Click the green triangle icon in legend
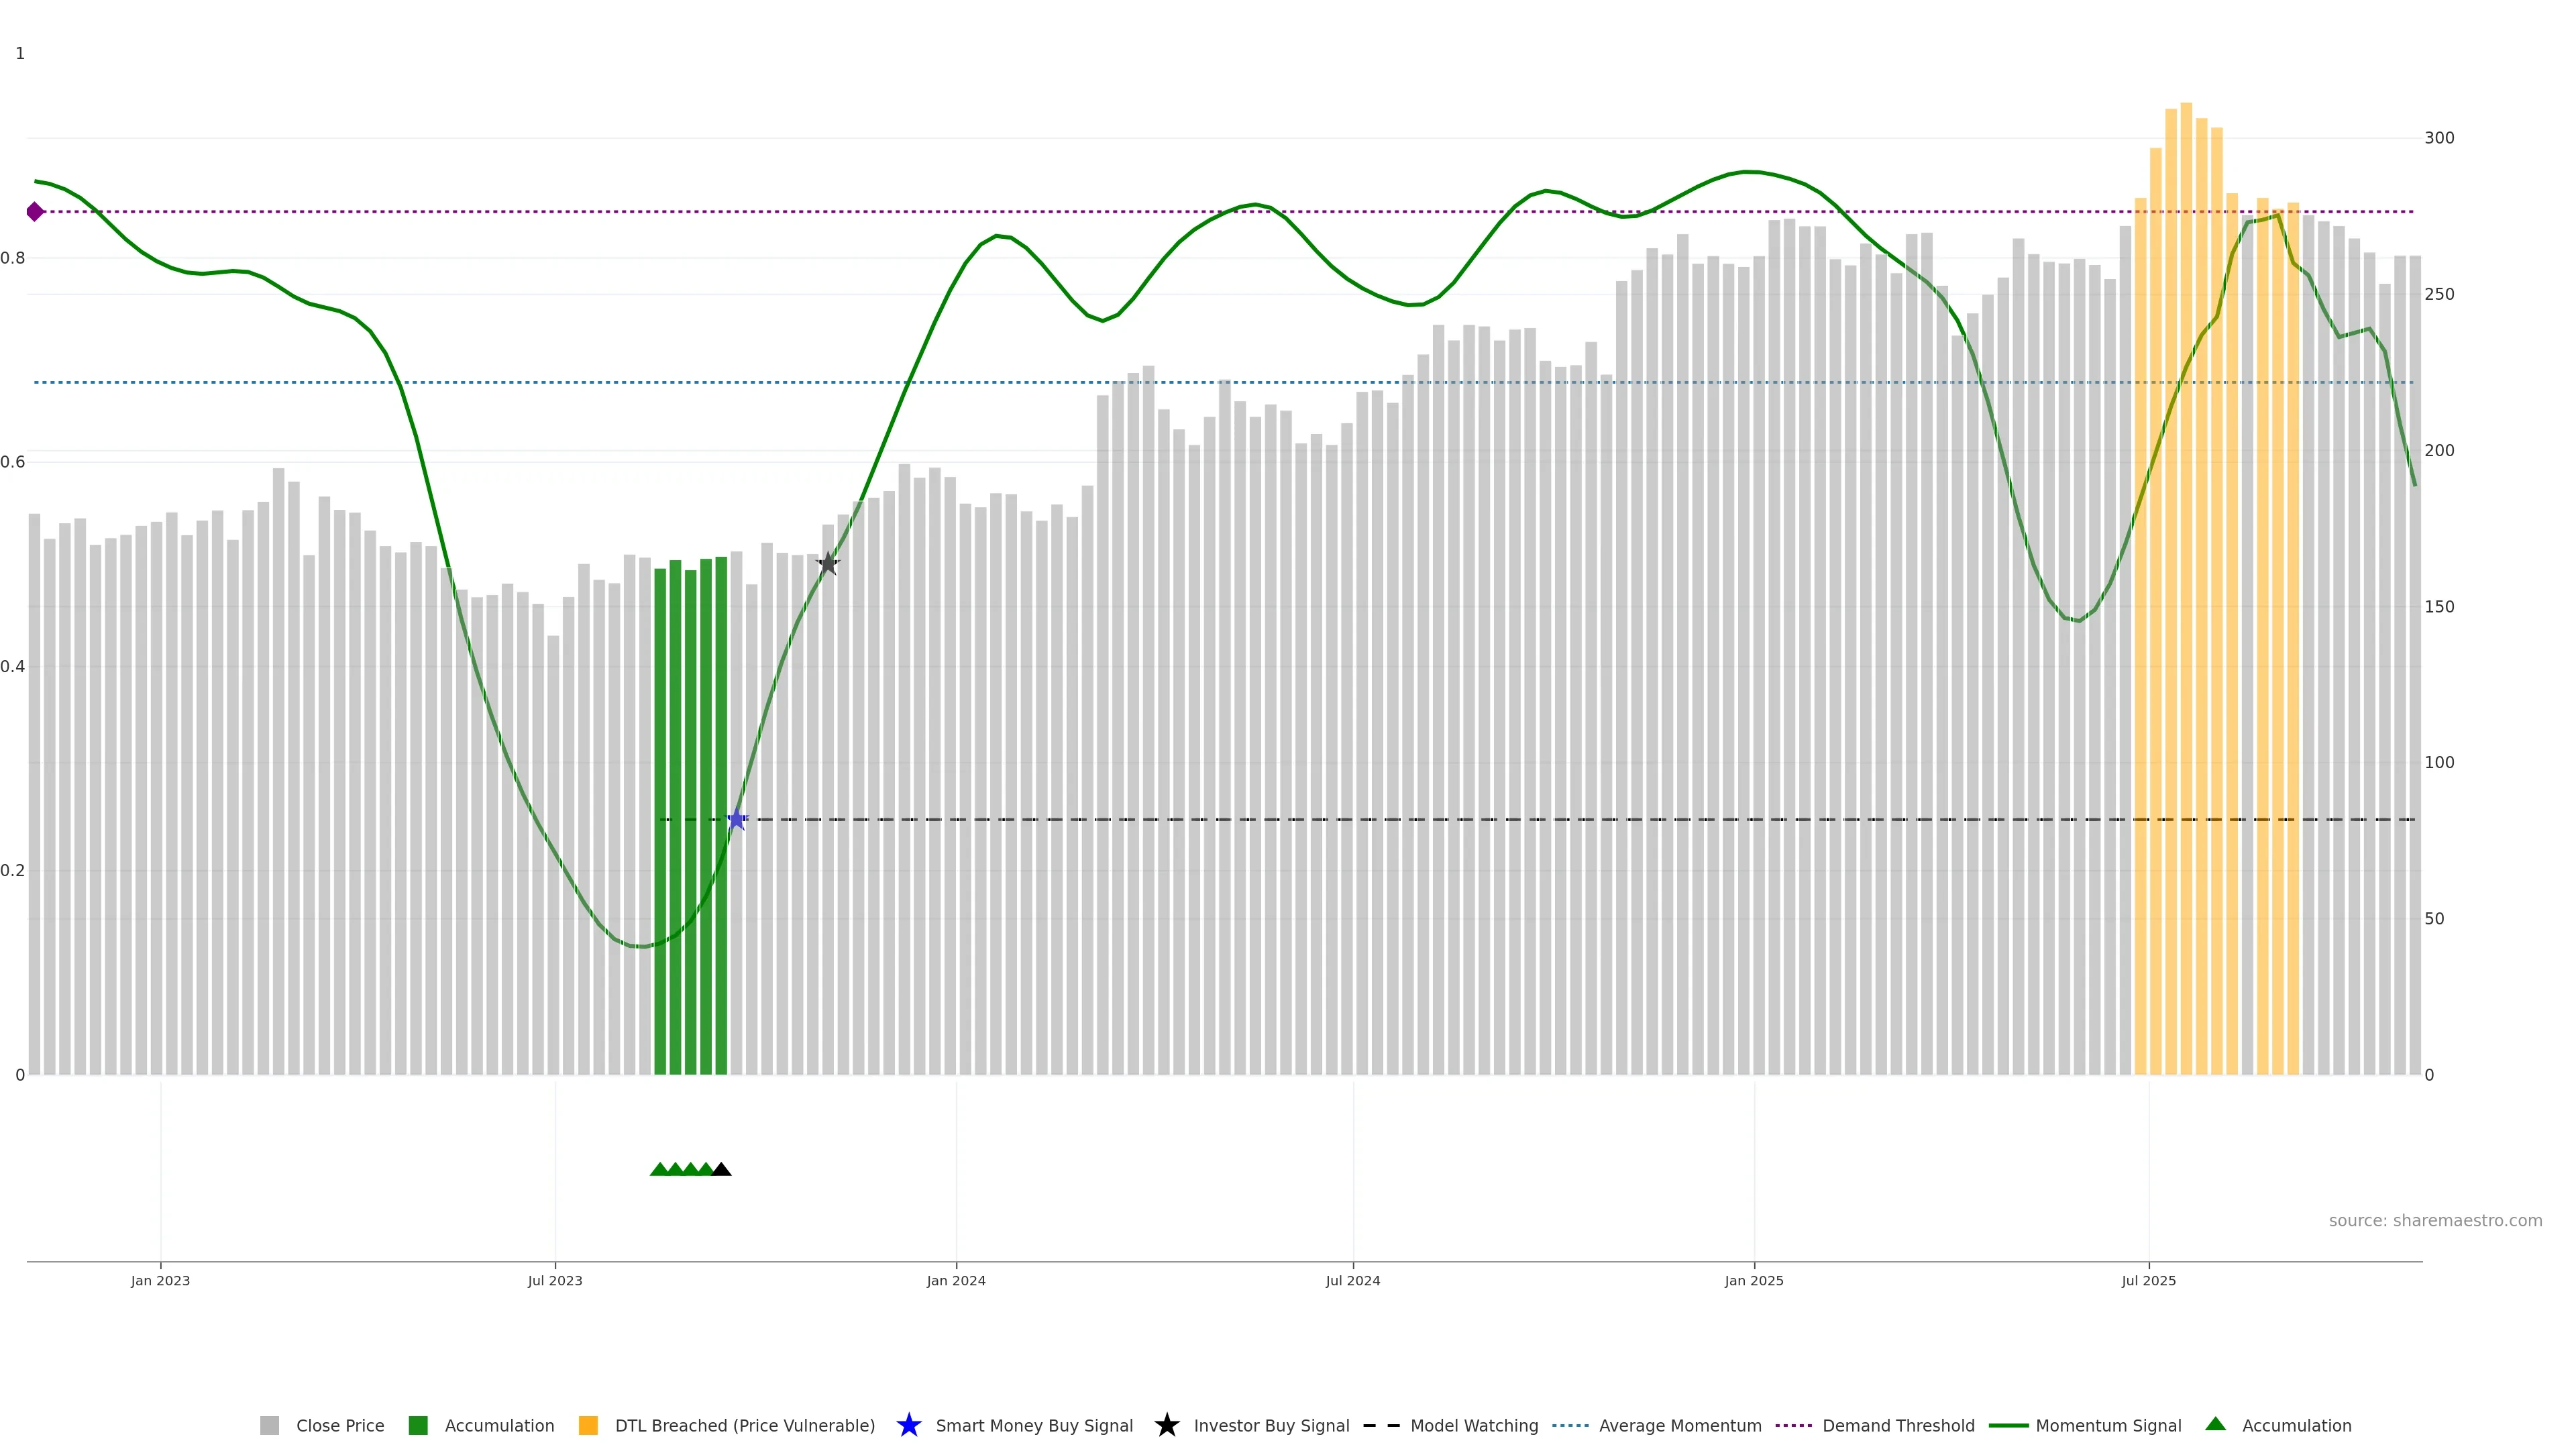The height and width of the screenshot is (1449, 2576). 2215,1424
